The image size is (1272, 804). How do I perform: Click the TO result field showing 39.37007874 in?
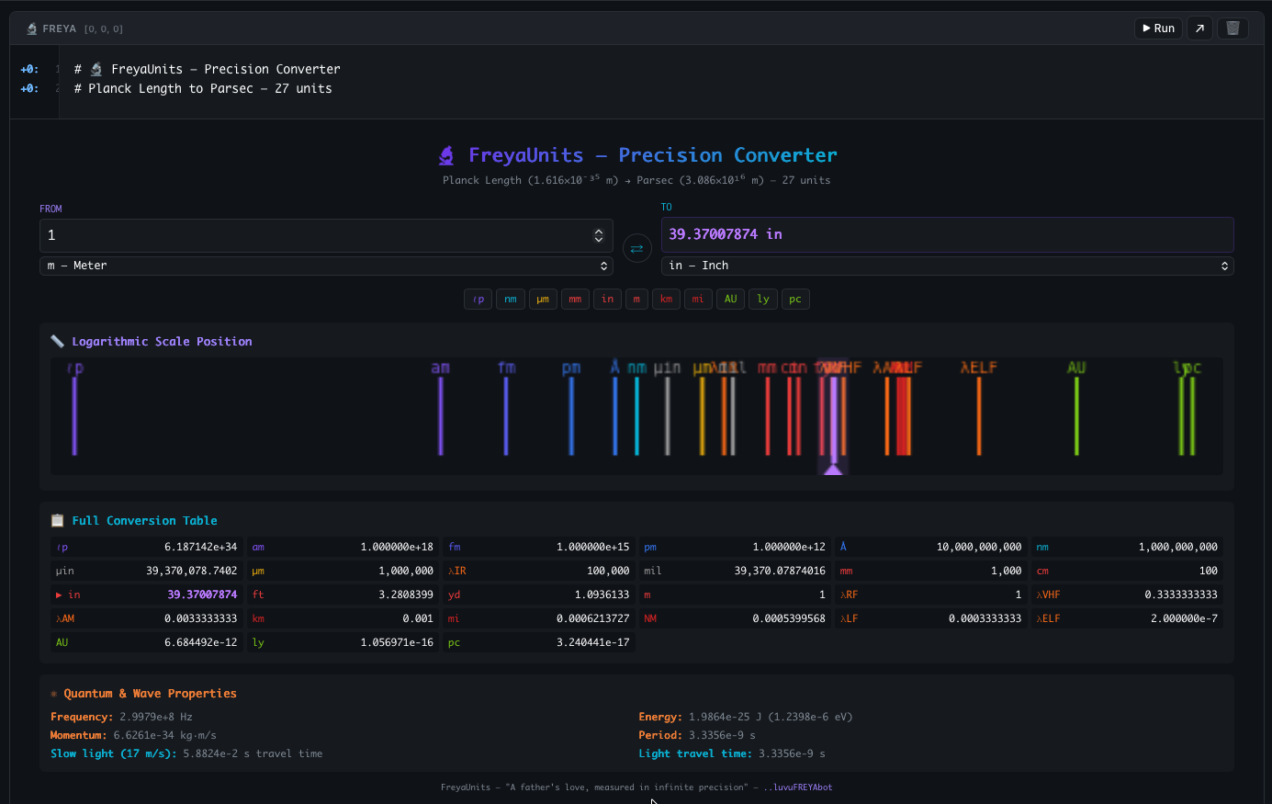click(x=947, y=234)
